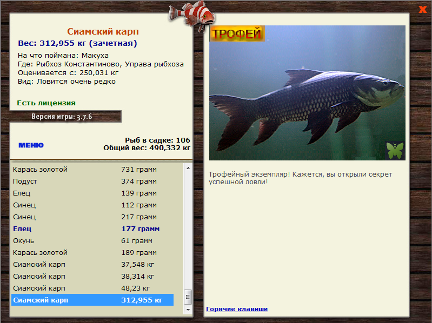Select highlighted Сиамский карп 312,955 кг row
Image resolution: width=432 pixels, height=323 pixels.
(x=92, y=300)
